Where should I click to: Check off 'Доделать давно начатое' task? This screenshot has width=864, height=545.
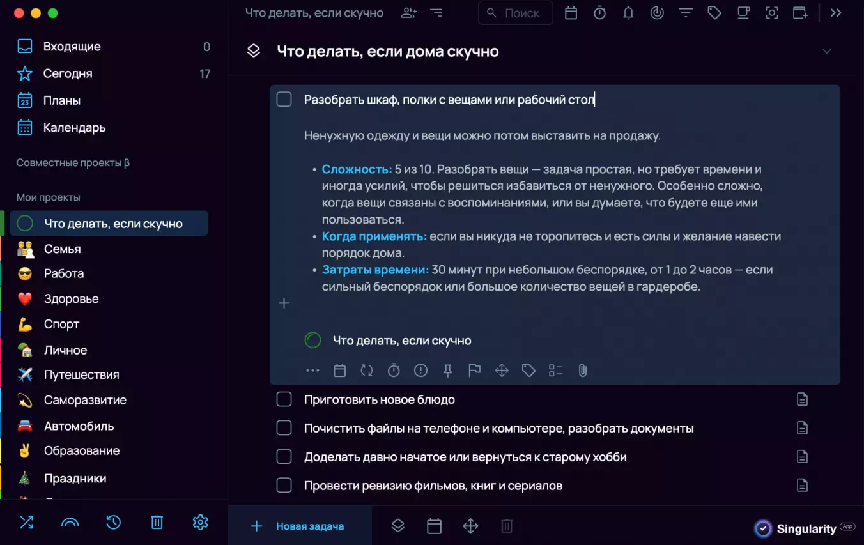(x=284, y=457)
